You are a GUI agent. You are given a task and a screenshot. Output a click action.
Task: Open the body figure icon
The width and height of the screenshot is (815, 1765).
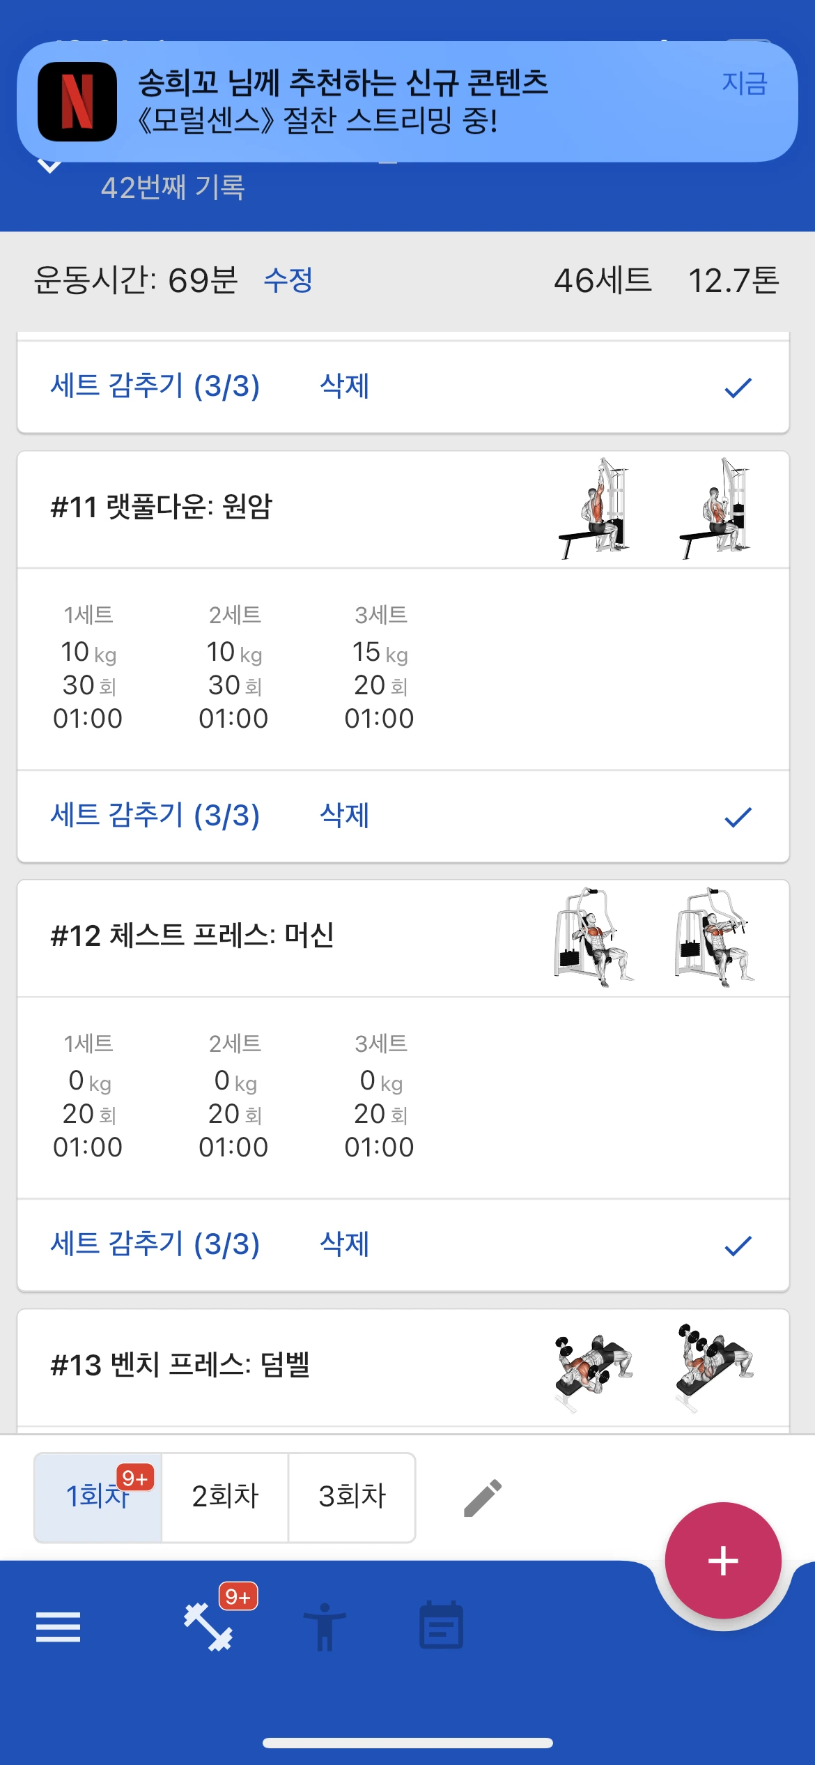[x=325, y=1627]
